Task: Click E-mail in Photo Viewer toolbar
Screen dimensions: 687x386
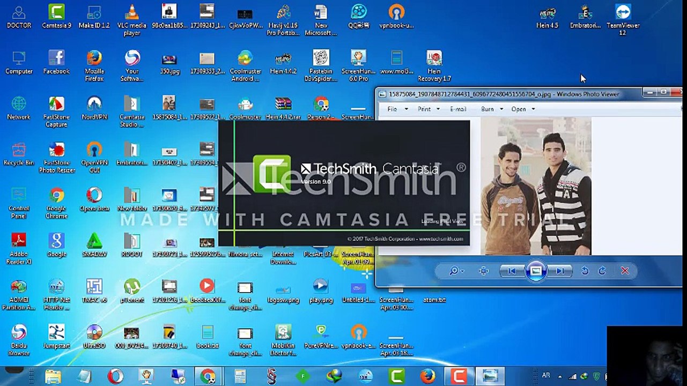Action: [458, 109]
